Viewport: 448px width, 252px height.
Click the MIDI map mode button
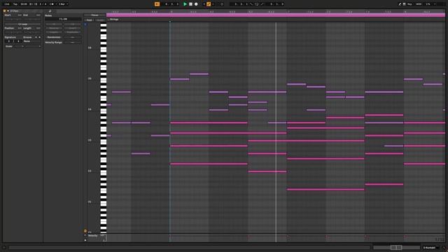click(419, 4)
